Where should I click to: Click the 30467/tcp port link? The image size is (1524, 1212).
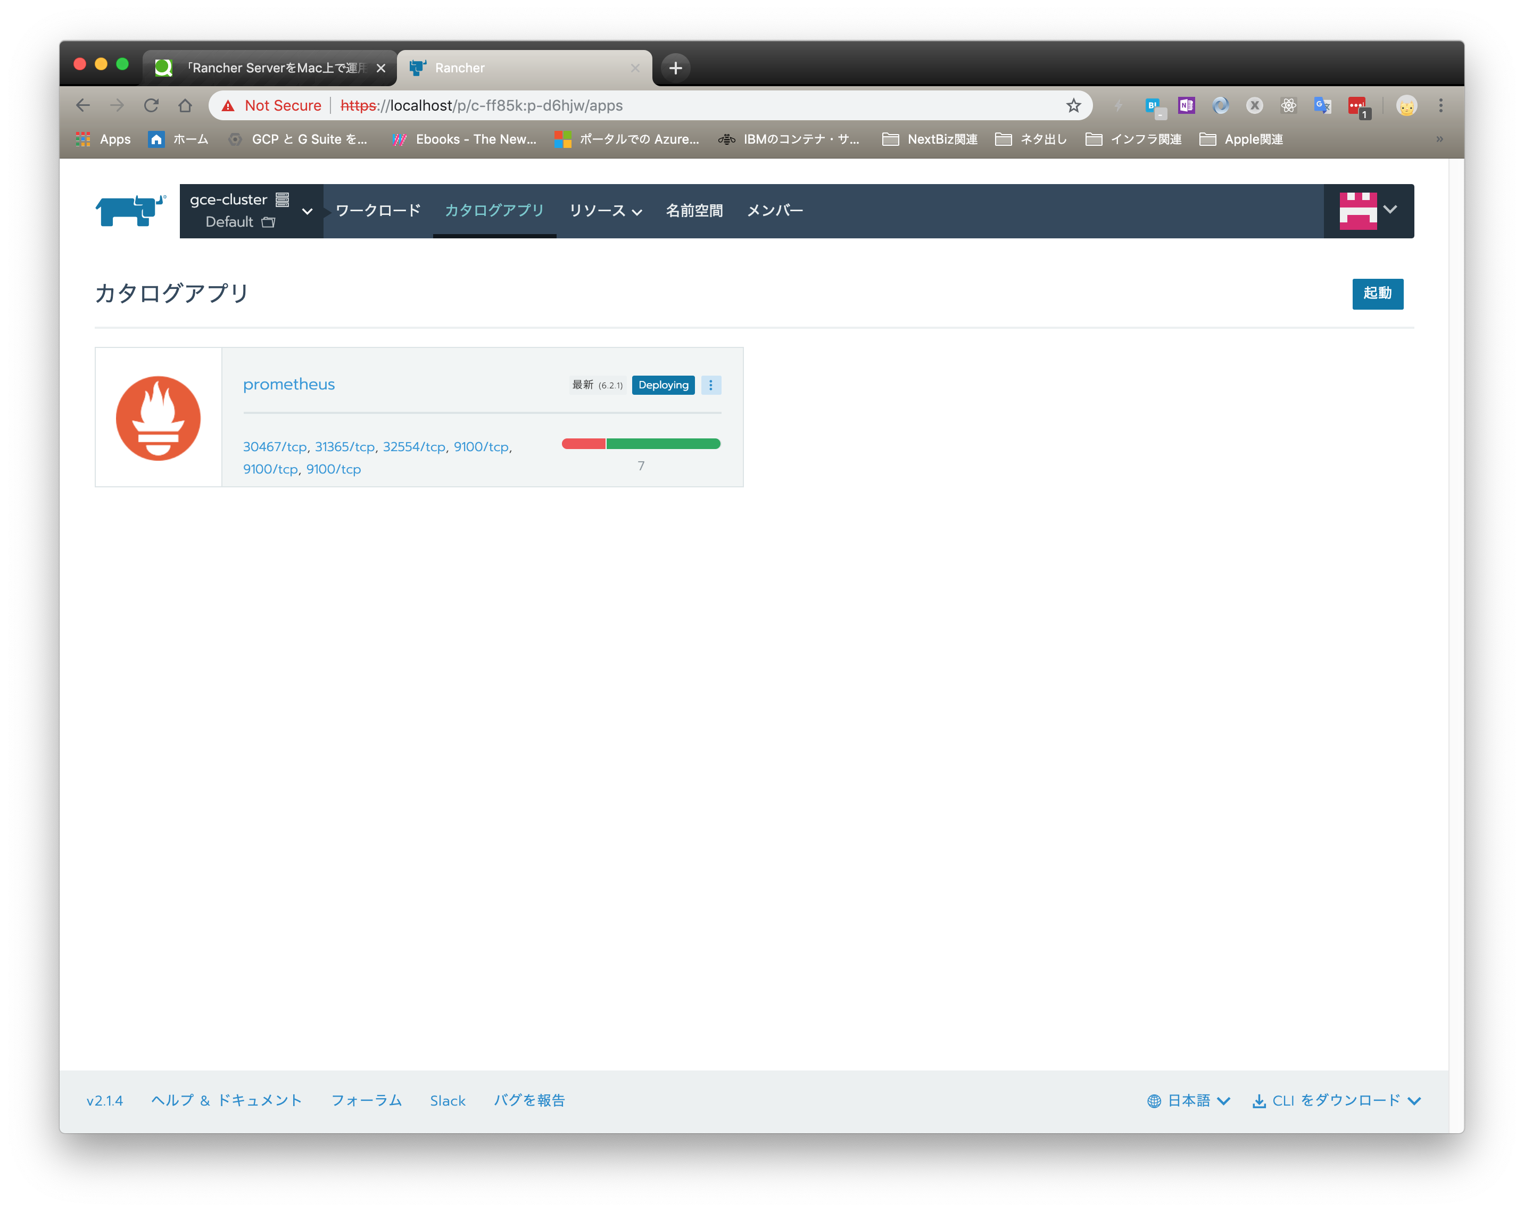[x=274, y=446]
